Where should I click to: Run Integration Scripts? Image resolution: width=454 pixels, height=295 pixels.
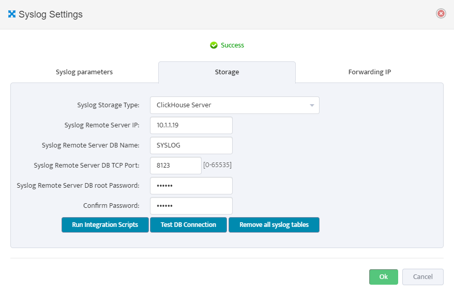coord(105,225)
